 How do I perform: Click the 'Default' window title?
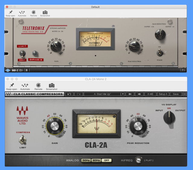[95, 7]
